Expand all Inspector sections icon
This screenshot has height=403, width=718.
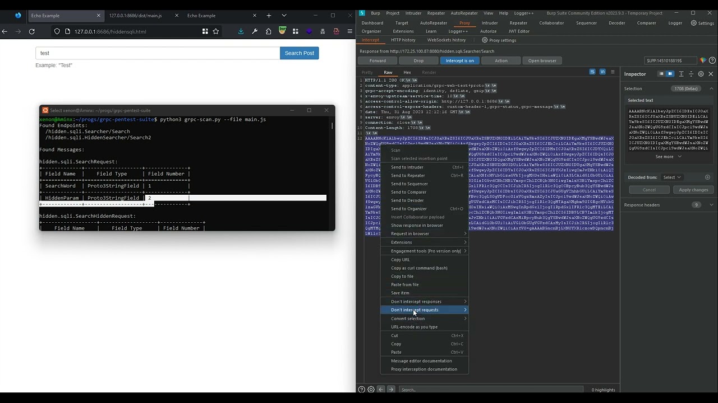(682, 74)
